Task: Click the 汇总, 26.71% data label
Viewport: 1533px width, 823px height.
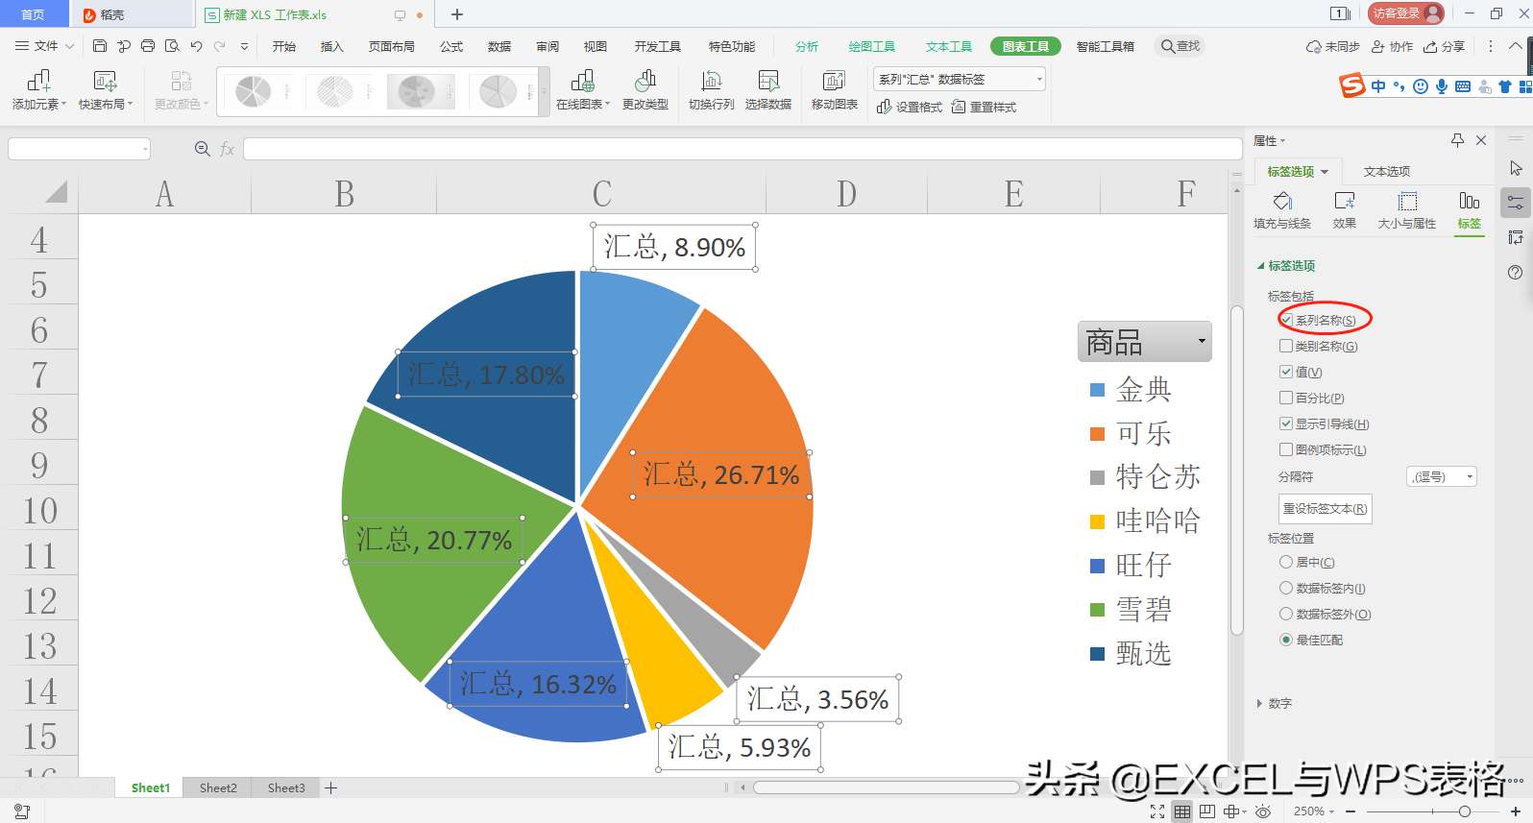Action: click(721, 474)
